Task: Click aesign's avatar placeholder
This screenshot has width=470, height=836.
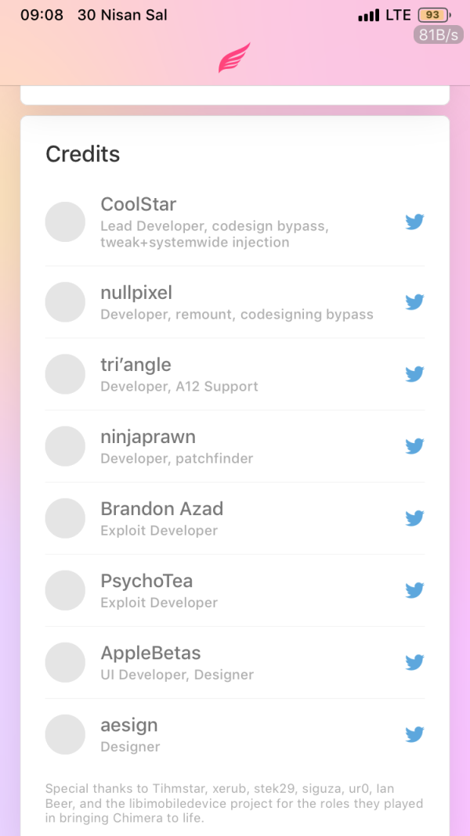Action: [65, 734]
